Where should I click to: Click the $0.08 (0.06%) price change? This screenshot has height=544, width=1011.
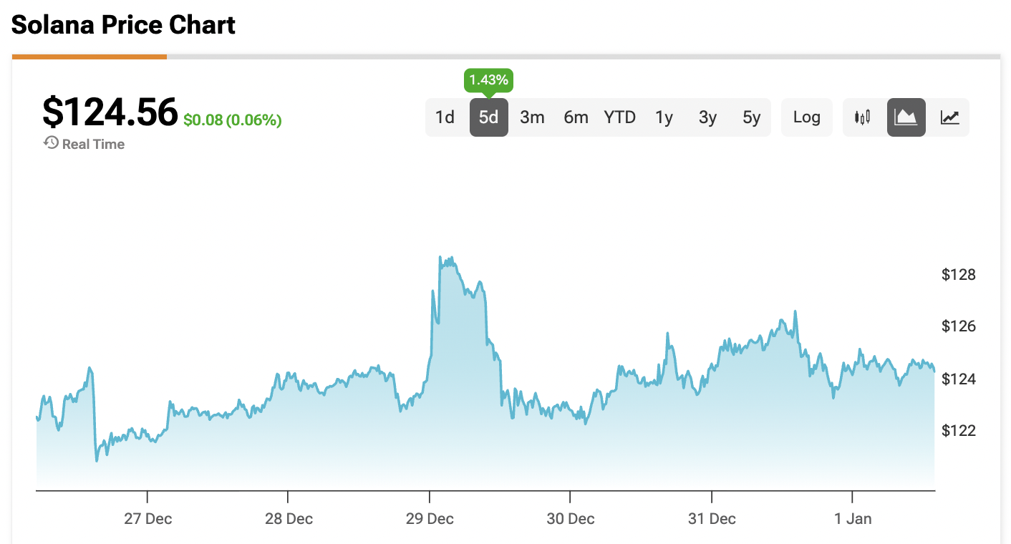(x=233, y=120)
